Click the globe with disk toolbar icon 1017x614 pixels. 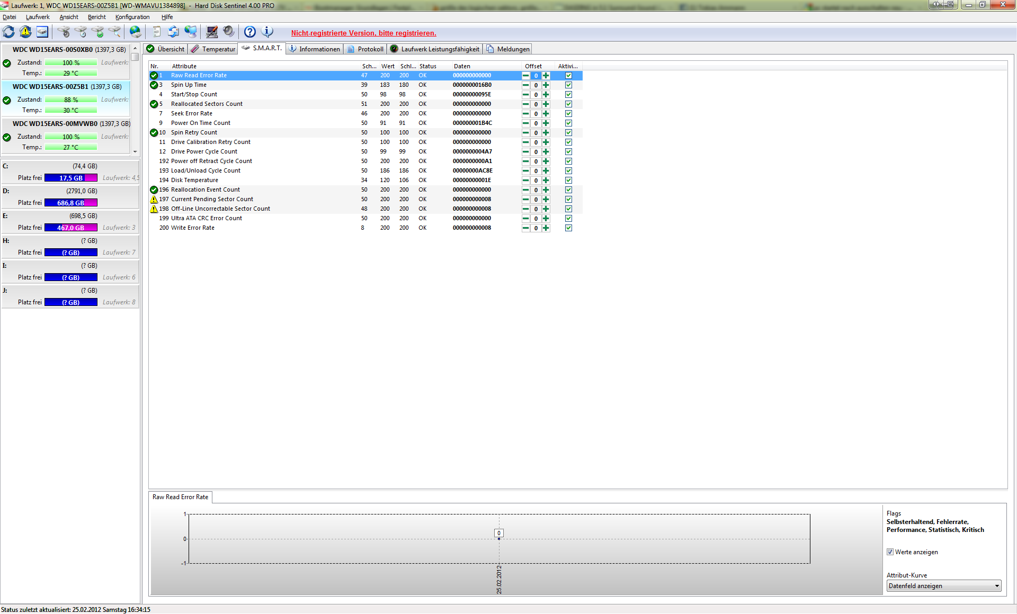(136, 32)
